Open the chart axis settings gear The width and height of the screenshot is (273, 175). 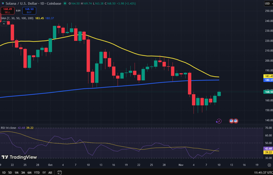coord(269,165)
